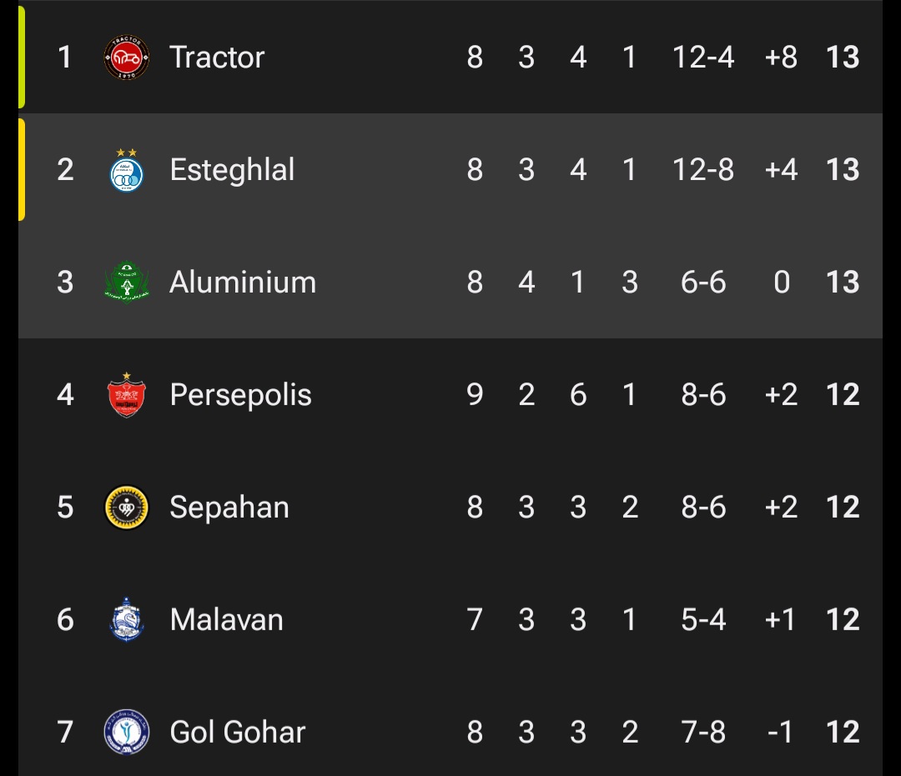Click the Persepolis red crest
Viewport: 901px width, 776px height.
(127, 395)
